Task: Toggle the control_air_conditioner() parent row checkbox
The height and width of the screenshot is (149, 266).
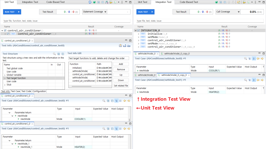Action: [x=5, y=30]
